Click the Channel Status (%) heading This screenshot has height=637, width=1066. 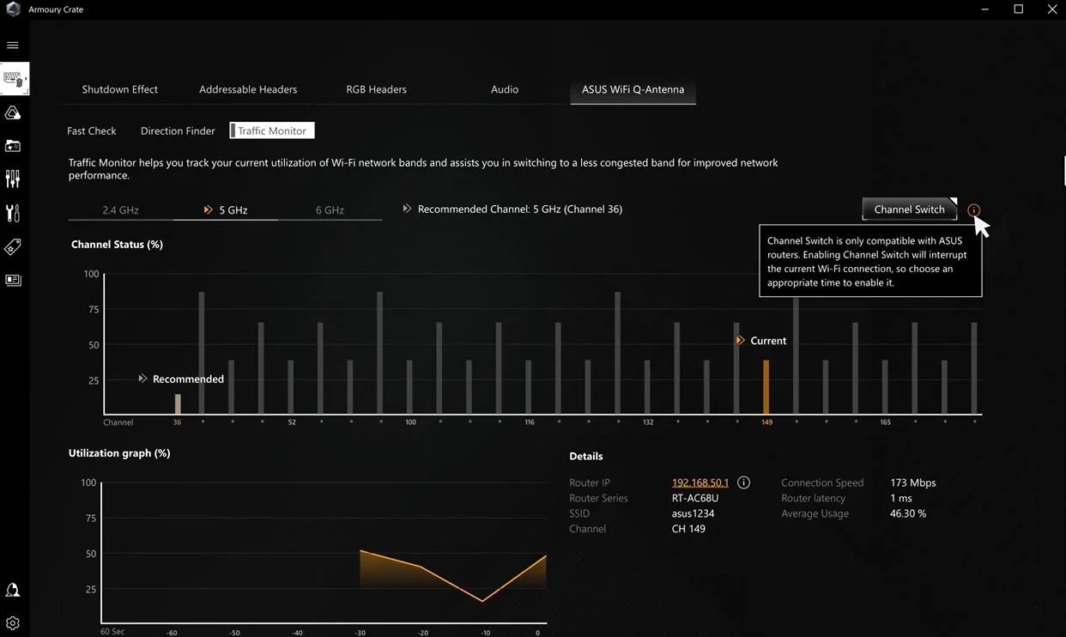click(117, 245)
